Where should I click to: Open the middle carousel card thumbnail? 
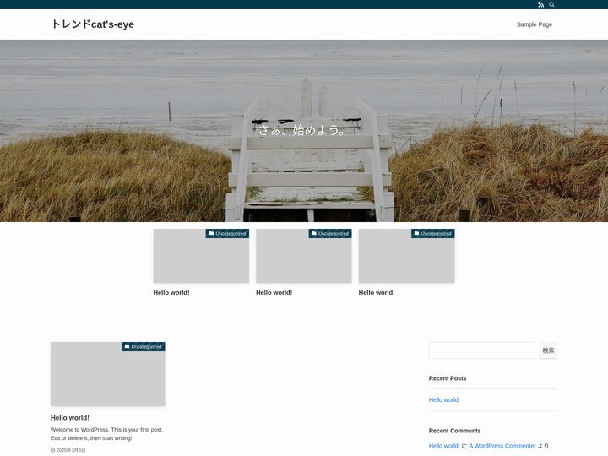(x=304, y=256)
